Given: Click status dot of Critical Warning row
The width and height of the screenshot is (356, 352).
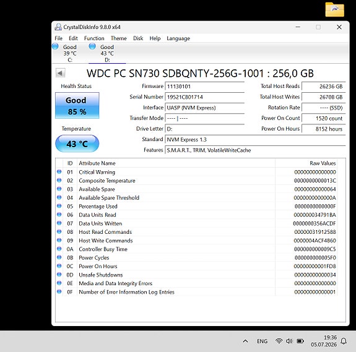Looking at the screenshot, I should (59, 172).
